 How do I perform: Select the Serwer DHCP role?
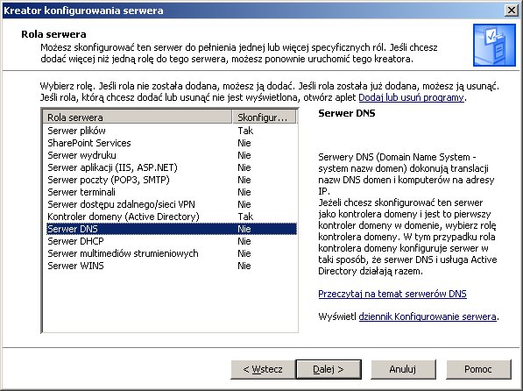pyautogui.click(x=170, y=241)
